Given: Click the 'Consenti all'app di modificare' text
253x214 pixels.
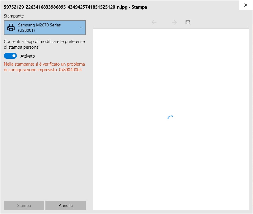Looking at the screenshot, I should [x=44, y=44].
